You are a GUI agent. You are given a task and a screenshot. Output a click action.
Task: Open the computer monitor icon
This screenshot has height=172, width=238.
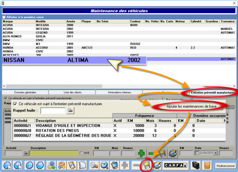[x=114, y=165]
